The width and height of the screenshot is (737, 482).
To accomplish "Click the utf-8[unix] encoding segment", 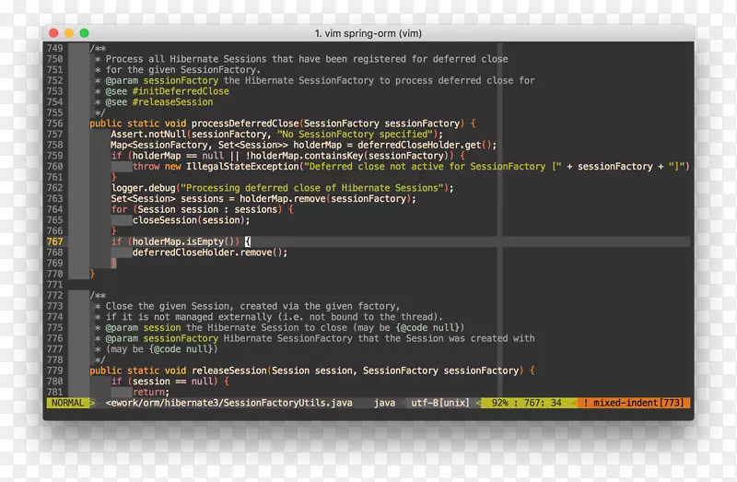I will pyautogui.click(x=440, y=403).
